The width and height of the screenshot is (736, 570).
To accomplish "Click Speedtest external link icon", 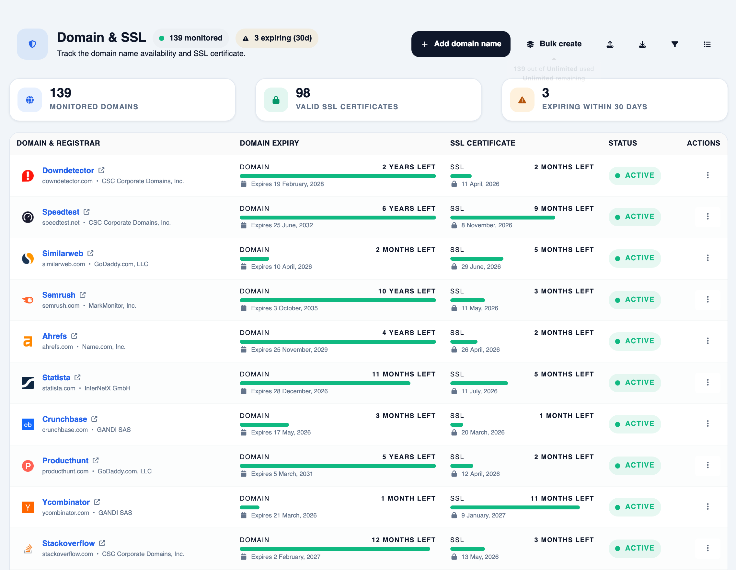I will [x=86, y=212].
